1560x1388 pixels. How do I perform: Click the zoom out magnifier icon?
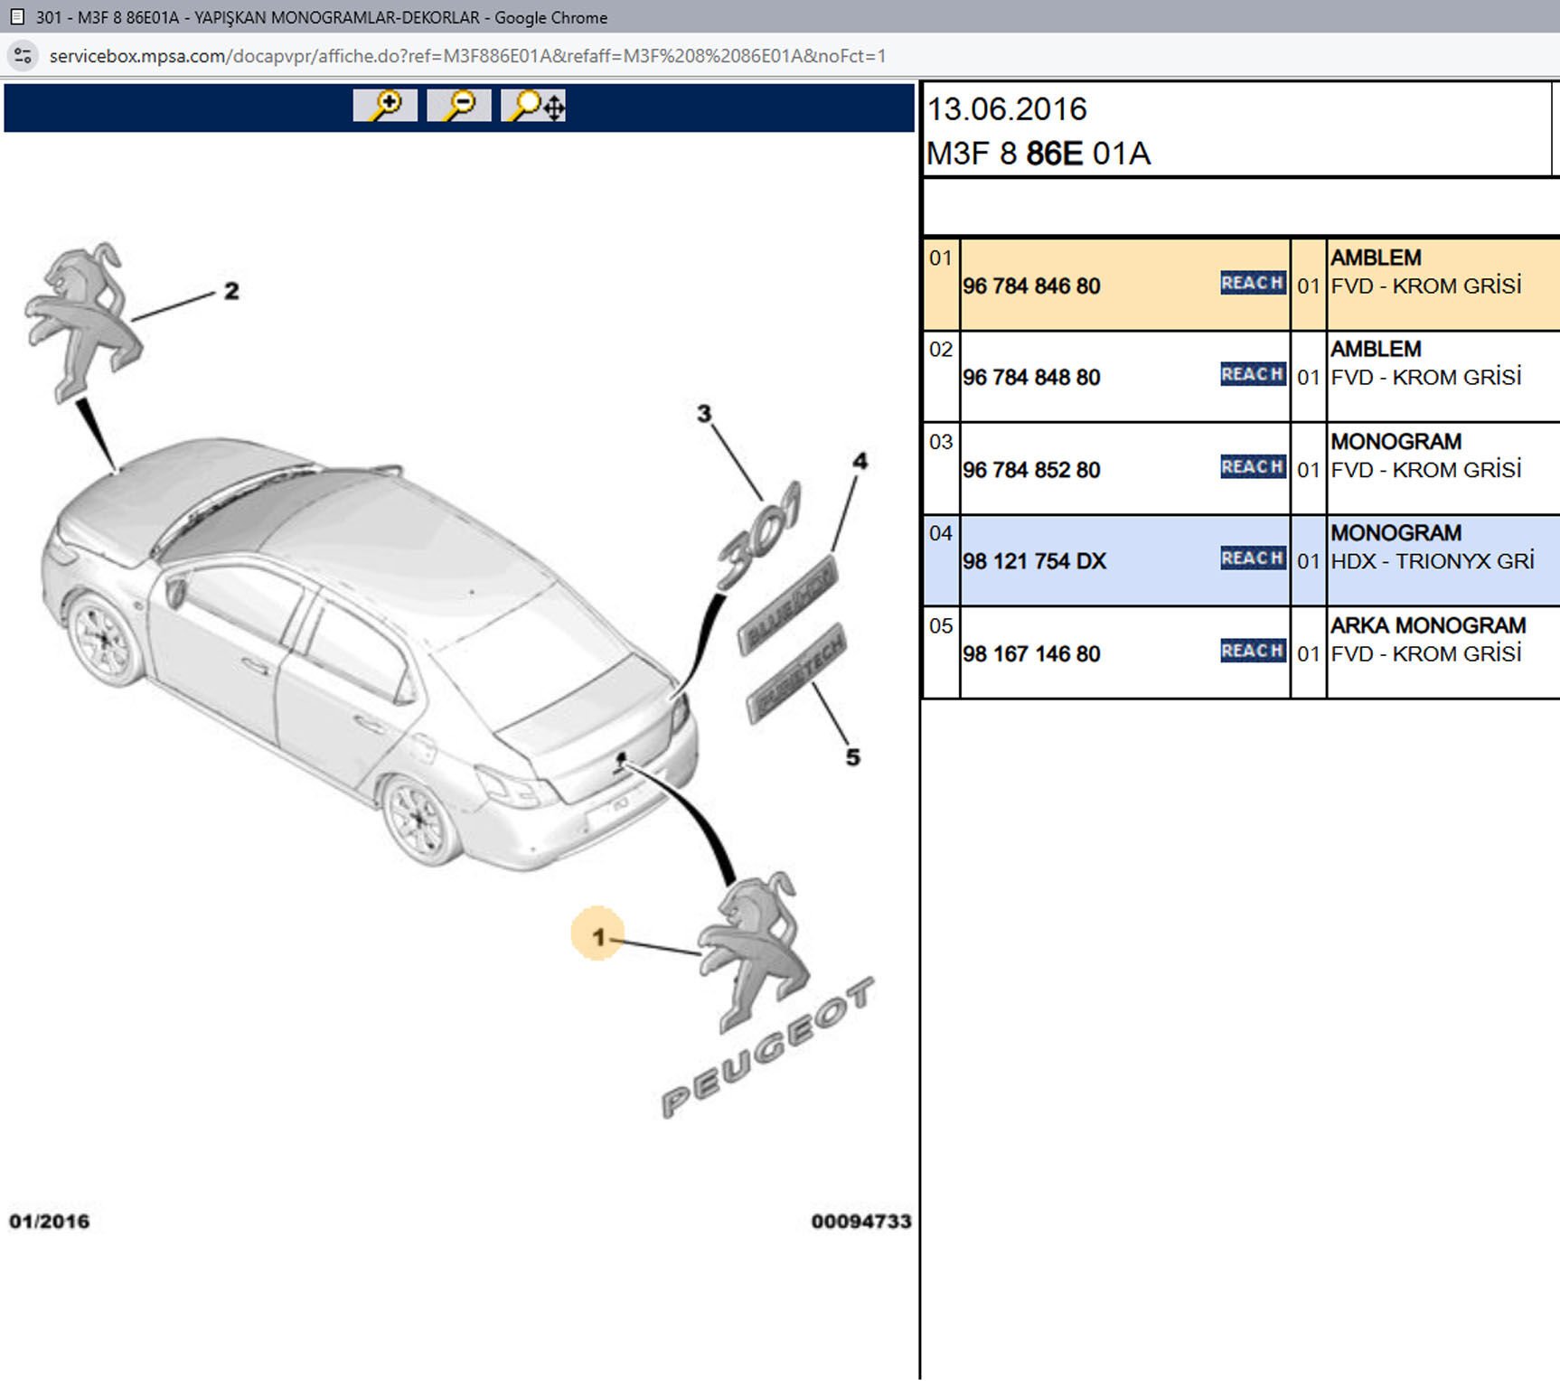click(459, 106)
